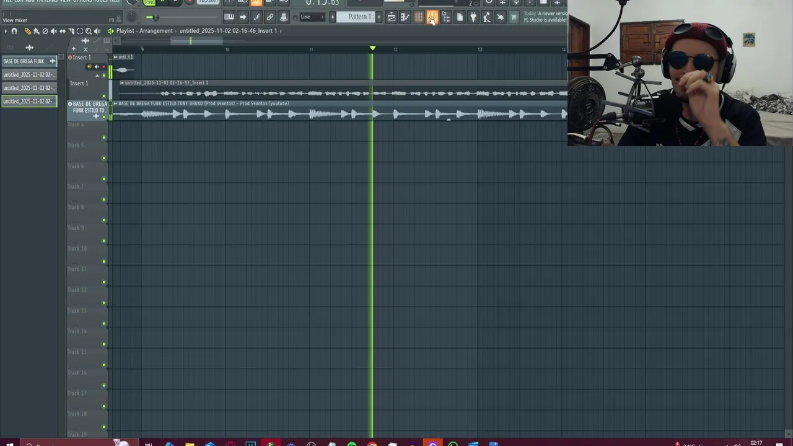Screen dimensions: 793x446
Task: Select the Mute tool in playlist toolbar
Action: pos(54,31)
